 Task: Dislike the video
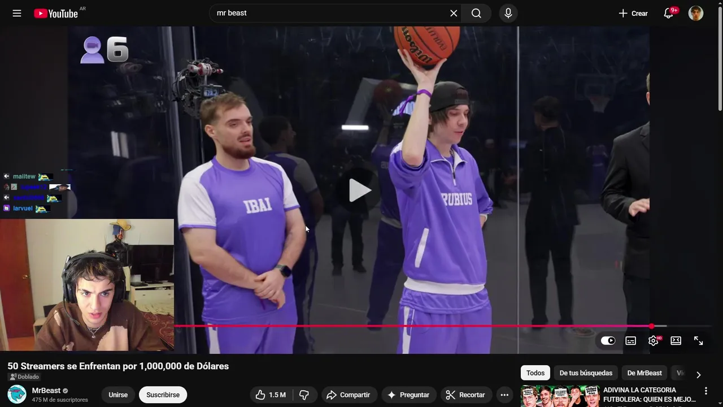coord(304,395)
